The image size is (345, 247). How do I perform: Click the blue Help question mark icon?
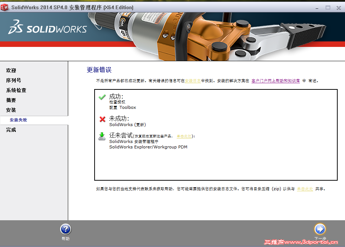click(x=66, y=229)
